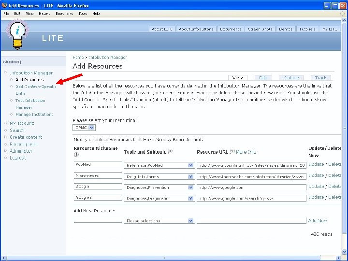The image size is (348, 261).
Task: Click the Google2 nickname field
Action: click(x=98, y=197)
